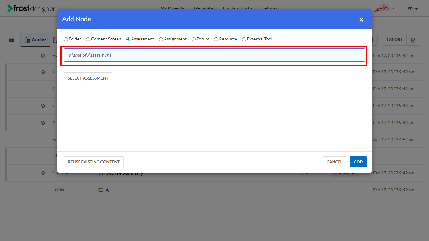Cancel the Add Node dialog
429x241 pixels.
[x=334, y=162]
